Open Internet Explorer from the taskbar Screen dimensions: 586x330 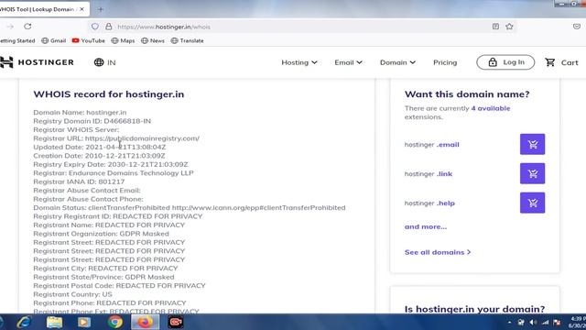click(x=25, y=322)
